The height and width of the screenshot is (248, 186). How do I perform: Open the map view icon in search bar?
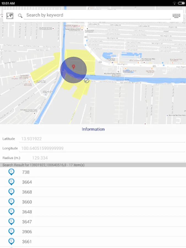(10, 16)
